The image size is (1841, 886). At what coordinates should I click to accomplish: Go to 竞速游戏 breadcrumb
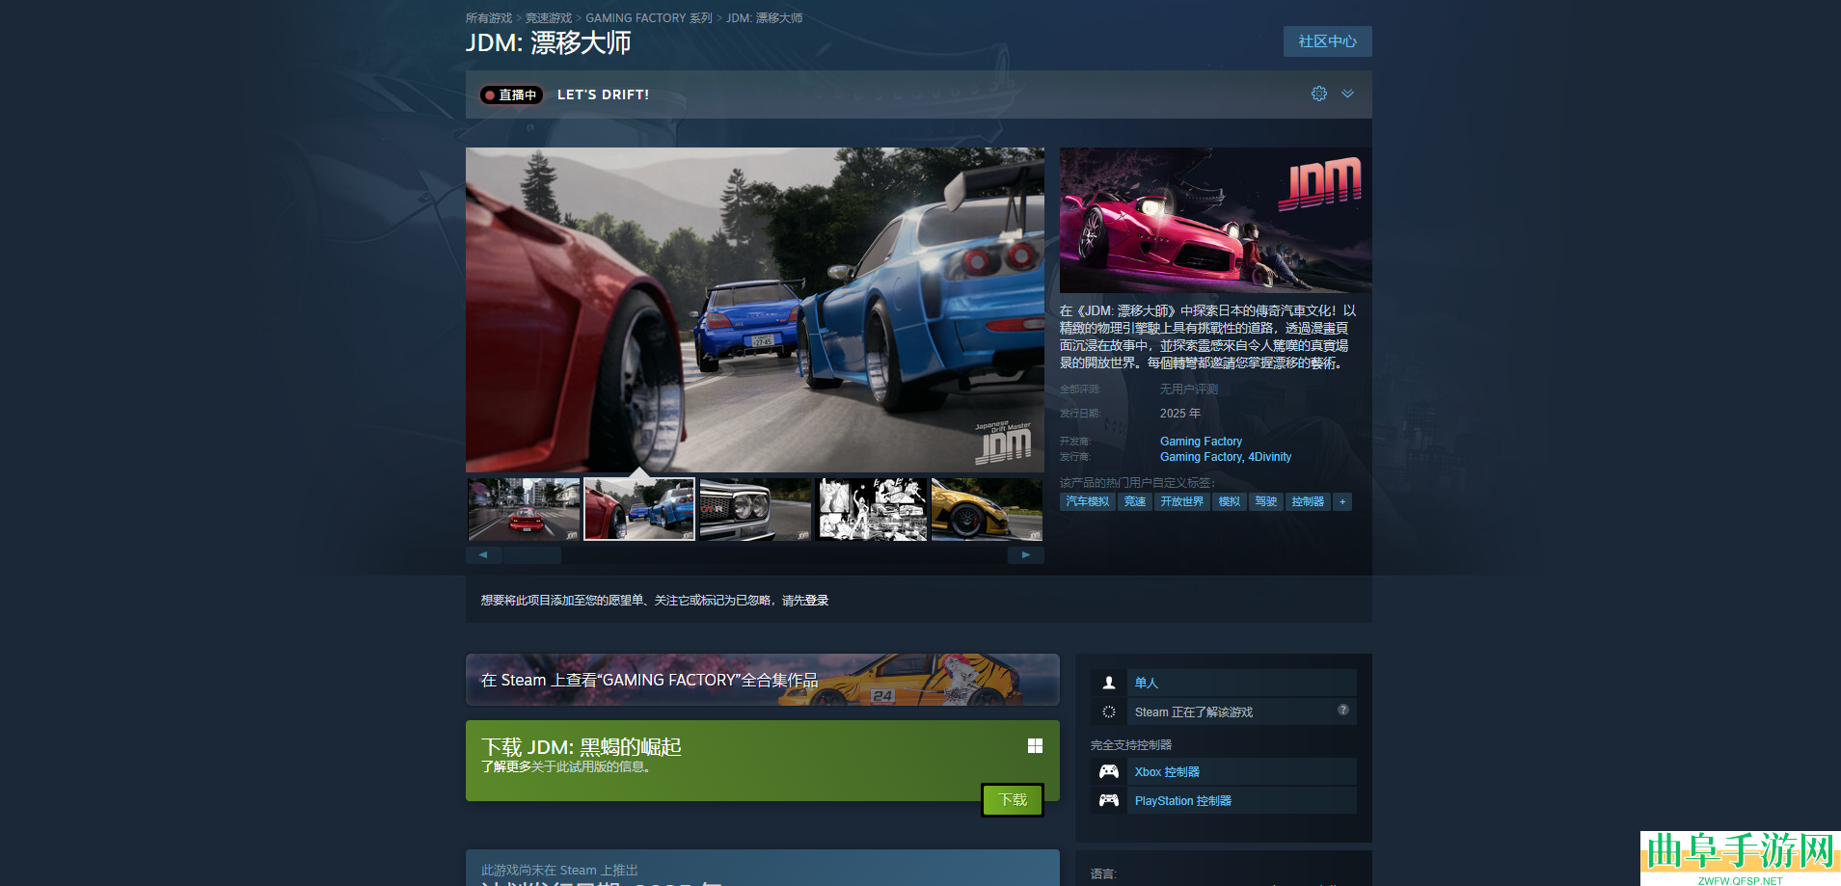coord(549,18)
